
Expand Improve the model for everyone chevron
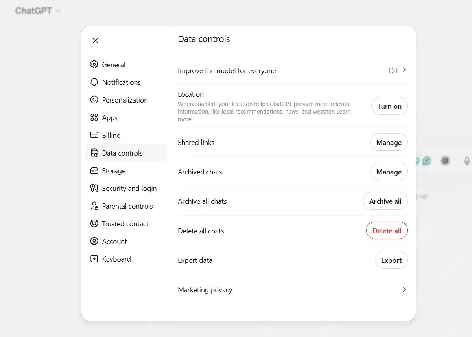404,70
